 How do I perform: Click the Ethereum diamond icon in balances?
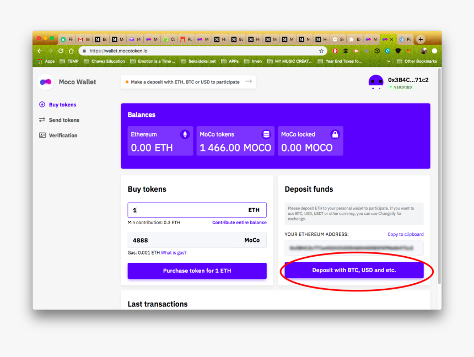click(185, 134)
